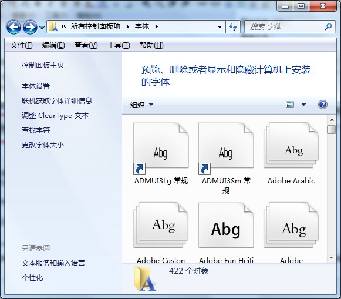Open 联机获取字体详细信息 link
The height and width of the screenshot is (299, 341).
pyautogui.click(x=57, y=101)
